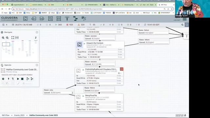Select the Unpack Zip Content processor
The width and height of the screenshot is (210, 118).
click(100, 50)
